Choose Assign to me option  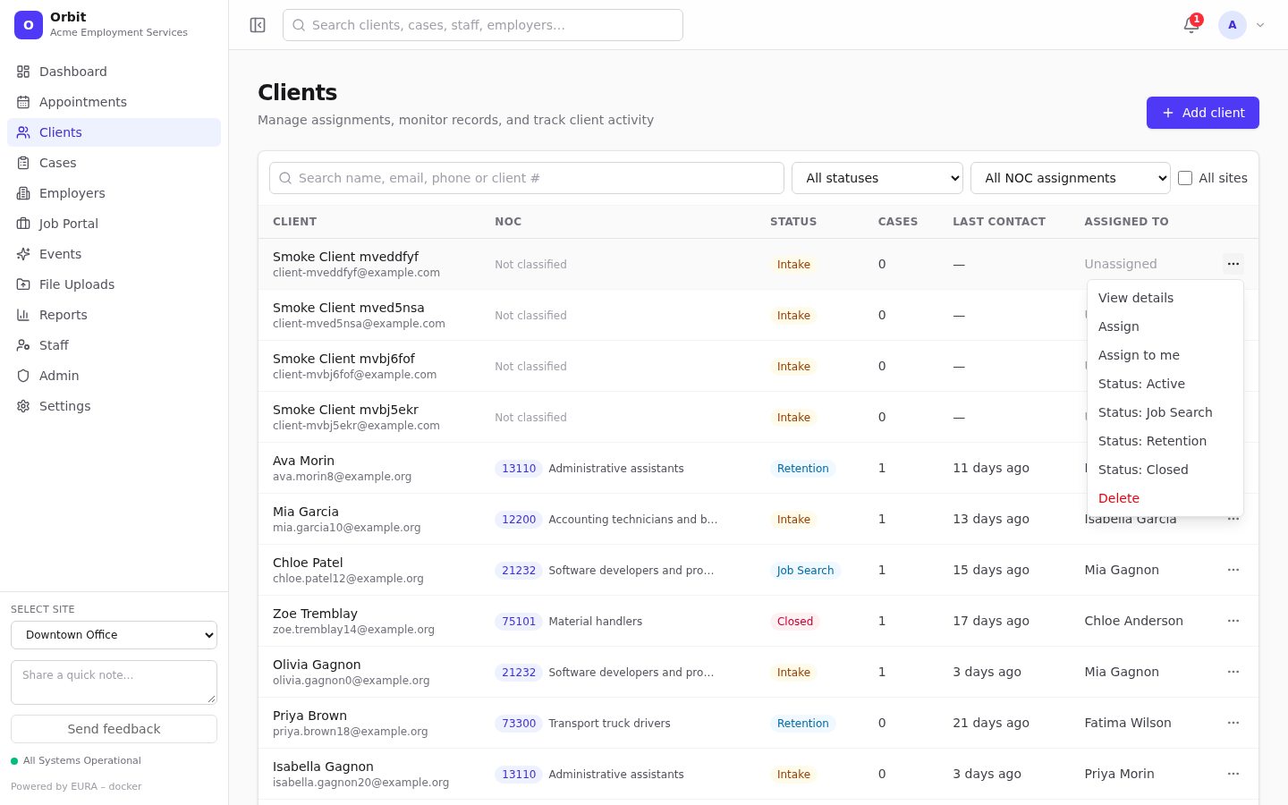pyautogui.click(x=1165, y=355)
